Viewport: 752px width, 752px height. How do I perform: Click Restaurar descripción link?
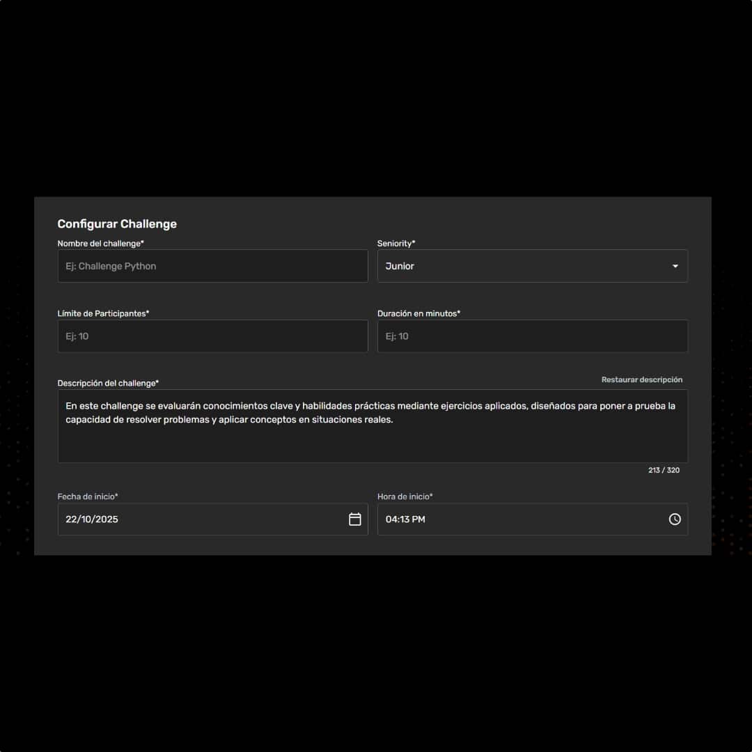pyautogui.click(x=642, y=379)
